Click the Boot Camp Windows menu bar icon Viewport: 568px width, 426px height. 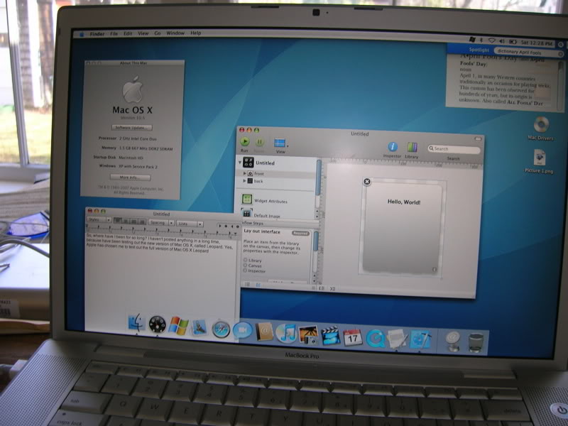(x=472, y=39)
